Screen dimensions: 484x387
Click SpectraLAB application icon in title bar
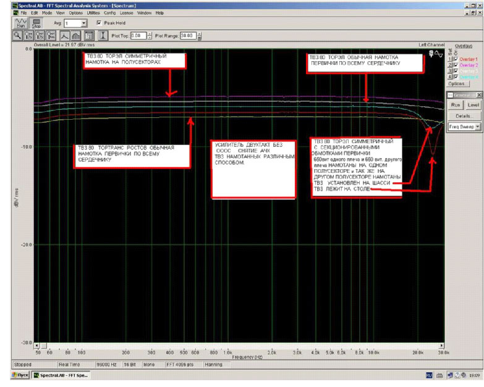click(x=15, y=6)
